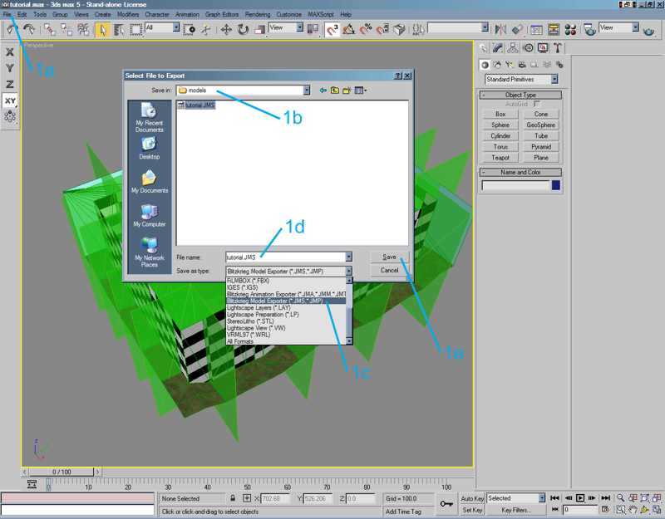Click the Mirror Selected Objects tool
The height and width of the screenshot is (519, 665).
point(500,29)
